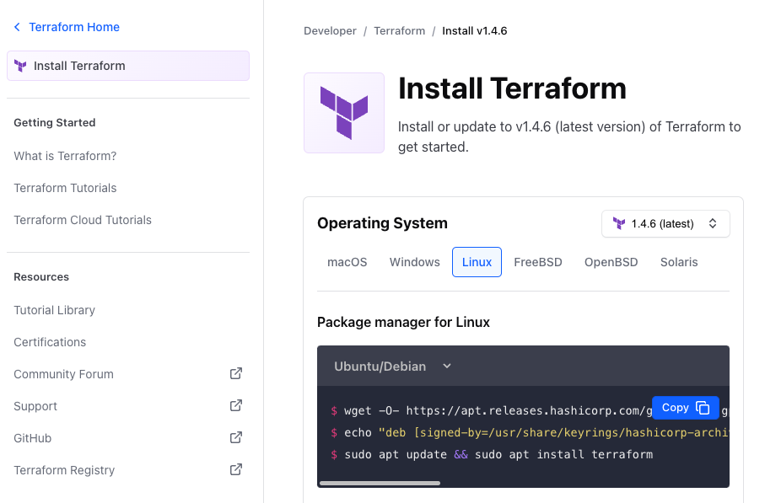
Task: Copy the install commands with Copy button
Action: [x=686, y=408]
